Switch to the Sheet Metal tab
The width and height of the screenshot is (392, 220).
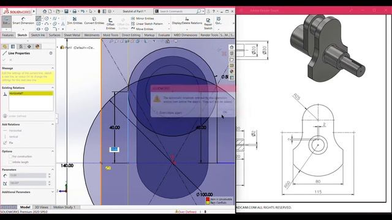(x=72, y=35)
